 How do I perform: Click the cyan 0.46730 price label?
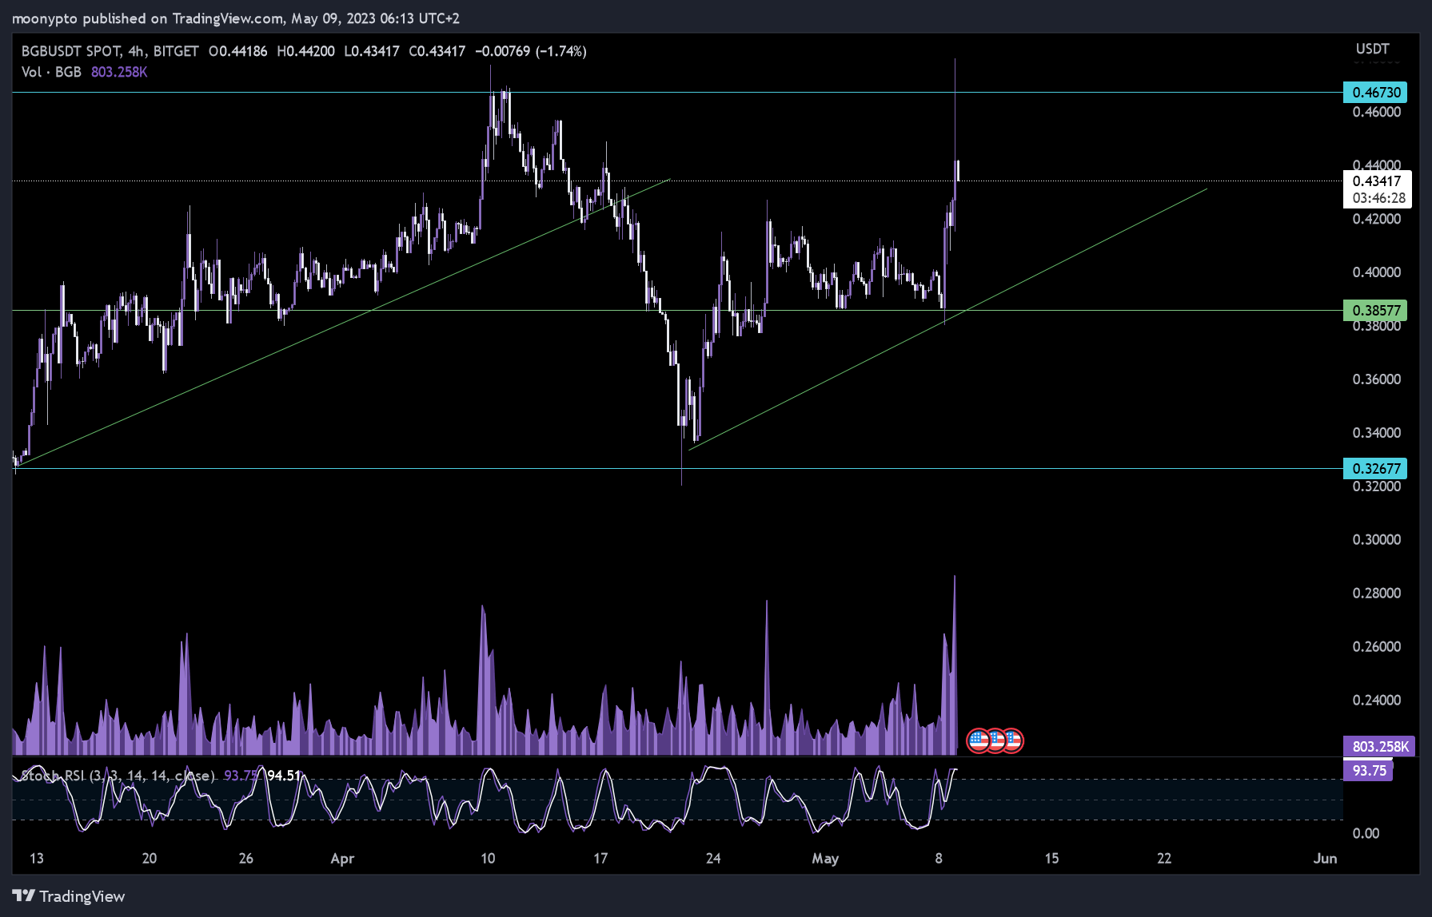[x=1375, y=93]
